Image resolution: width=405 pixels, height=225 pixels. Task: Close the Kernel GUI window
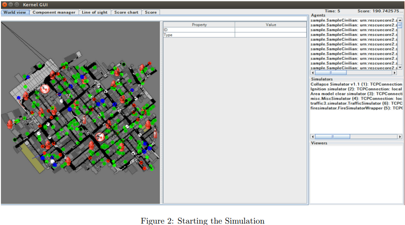pyautogui.click(x=5, y=4)
